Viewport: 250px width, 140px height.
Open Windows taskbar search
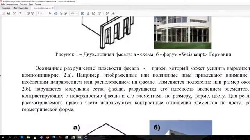point(9,137)
